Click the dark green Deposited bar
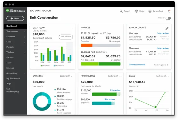The image size is (178, 120). pos(109,64)
